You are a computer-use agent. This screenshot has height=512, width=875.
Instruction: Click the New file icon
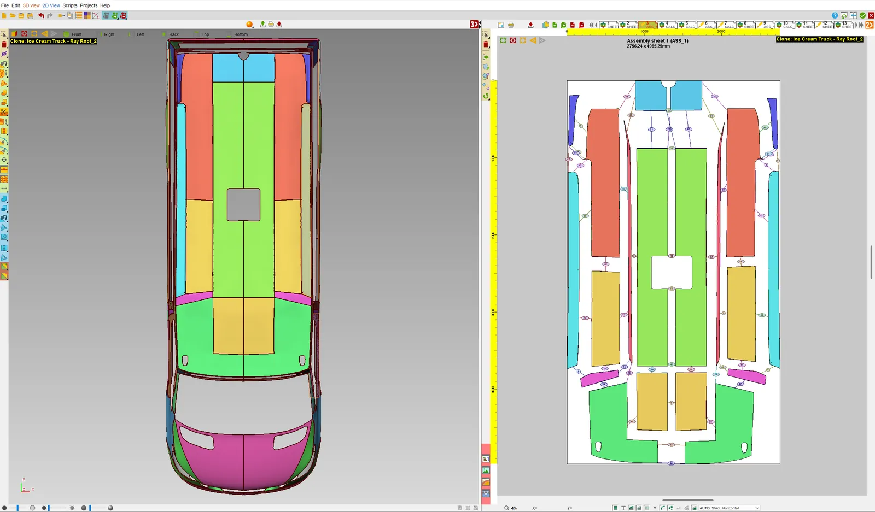(4, 16)
